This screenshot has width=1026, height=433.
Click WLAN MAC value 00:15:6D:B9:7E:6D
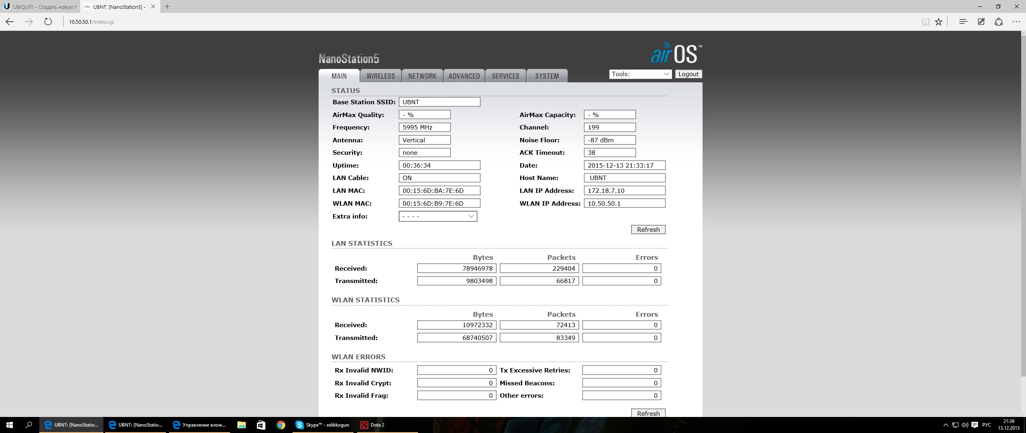point(440,203)
